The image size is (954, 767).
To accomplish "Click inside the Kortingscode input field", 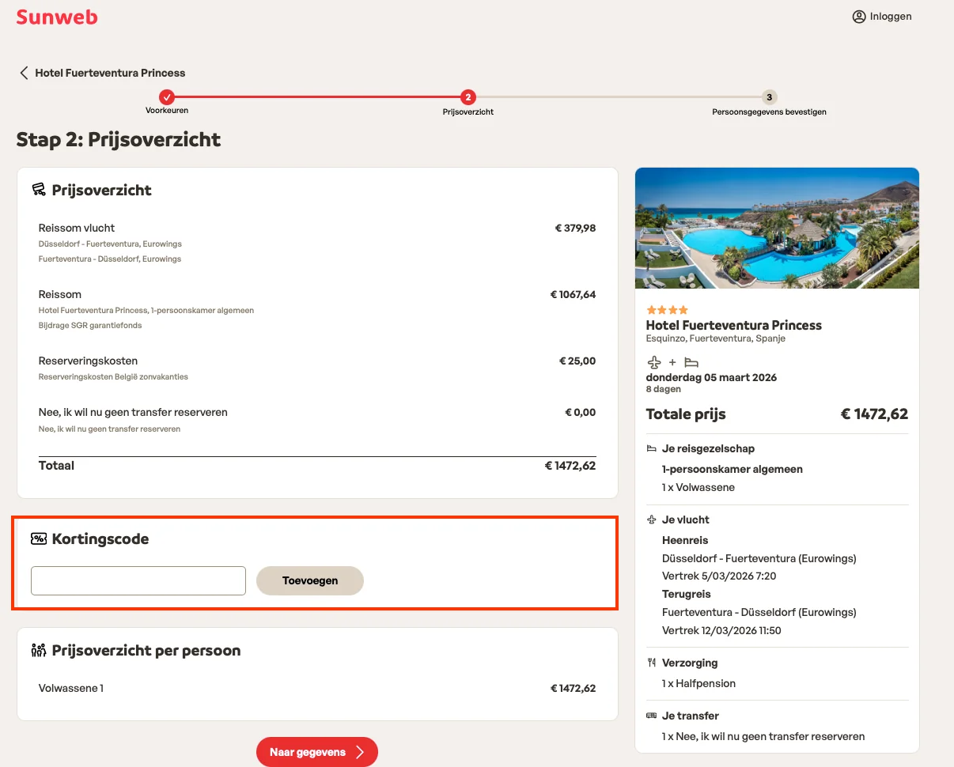I will 138,580.
